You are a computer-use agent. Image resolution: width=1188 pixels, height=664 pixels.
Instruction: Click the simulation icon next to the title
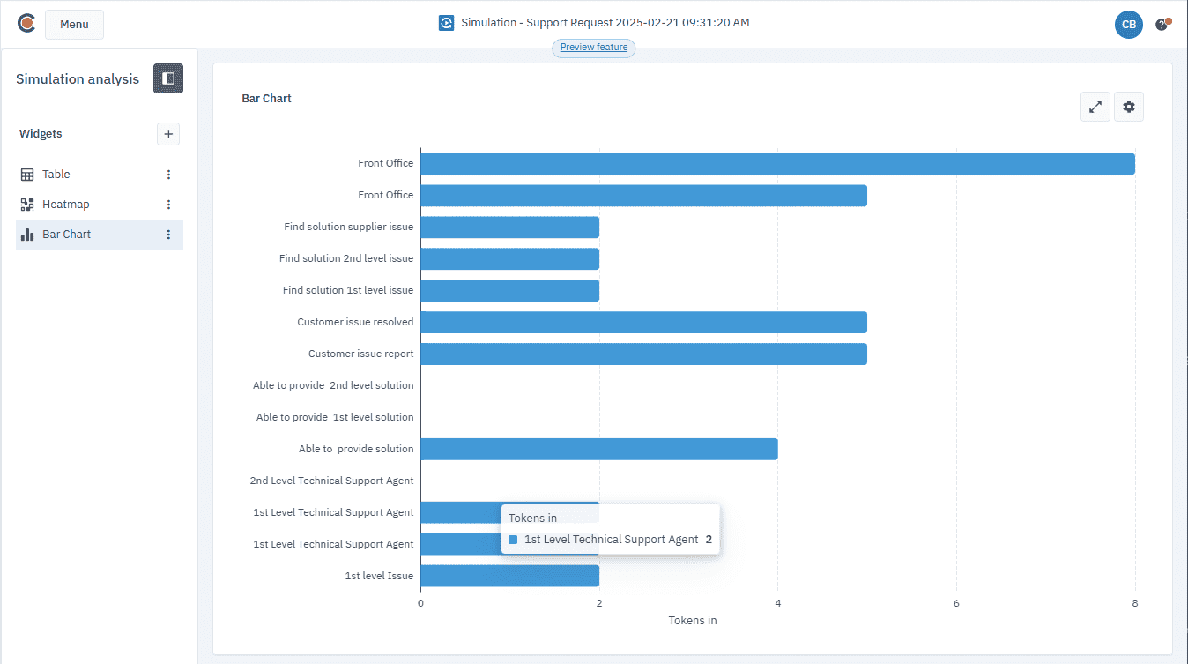pos(447,23)
